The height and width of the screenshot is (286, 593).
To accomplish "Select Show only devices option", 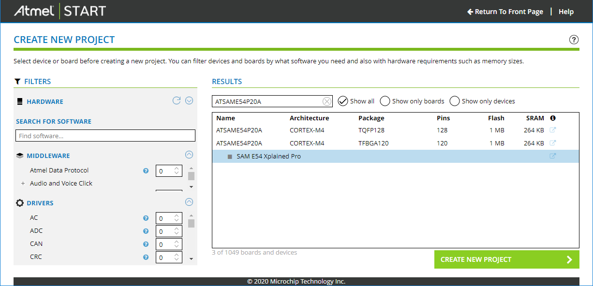I will [x=455, y=101].
